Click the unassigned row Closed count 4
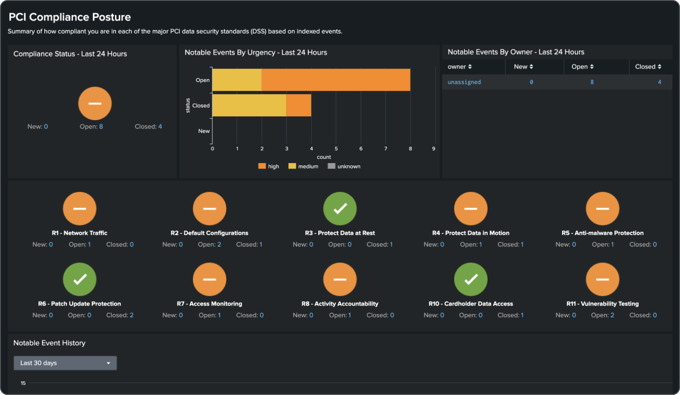This screenshot has width=680, height=395. tap(660, 82)
